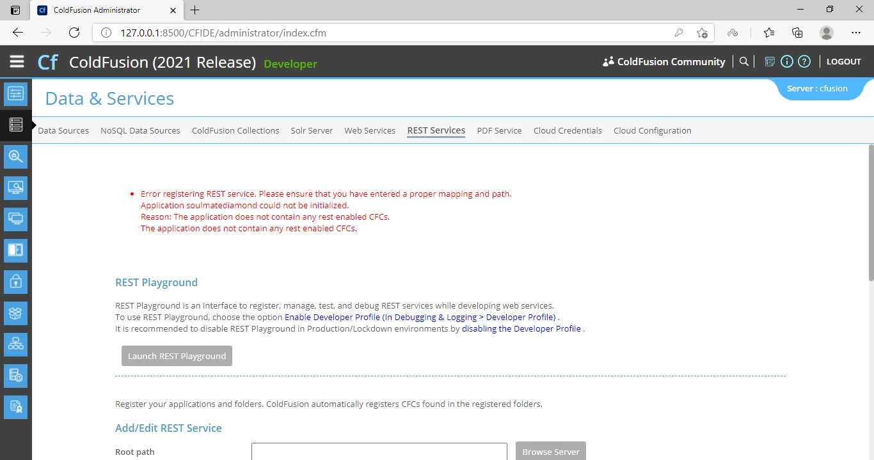Open the hamburger navigation menu
This screenshot has width=874, height=460.
tap(17, 61)
